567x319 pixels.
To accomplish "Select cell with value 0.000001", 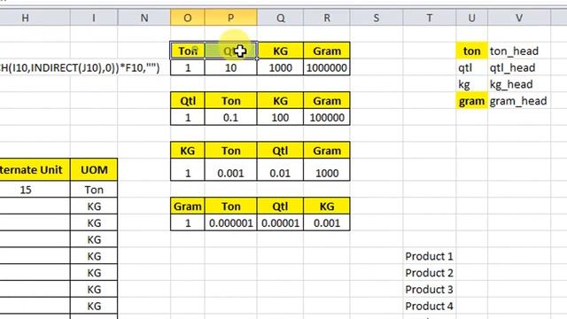I will 230,222.
